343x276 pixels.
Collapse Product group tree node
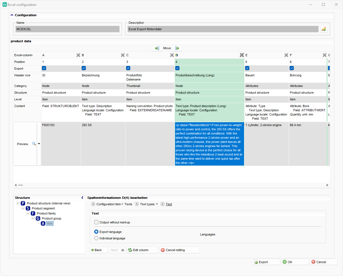point(33,218)
